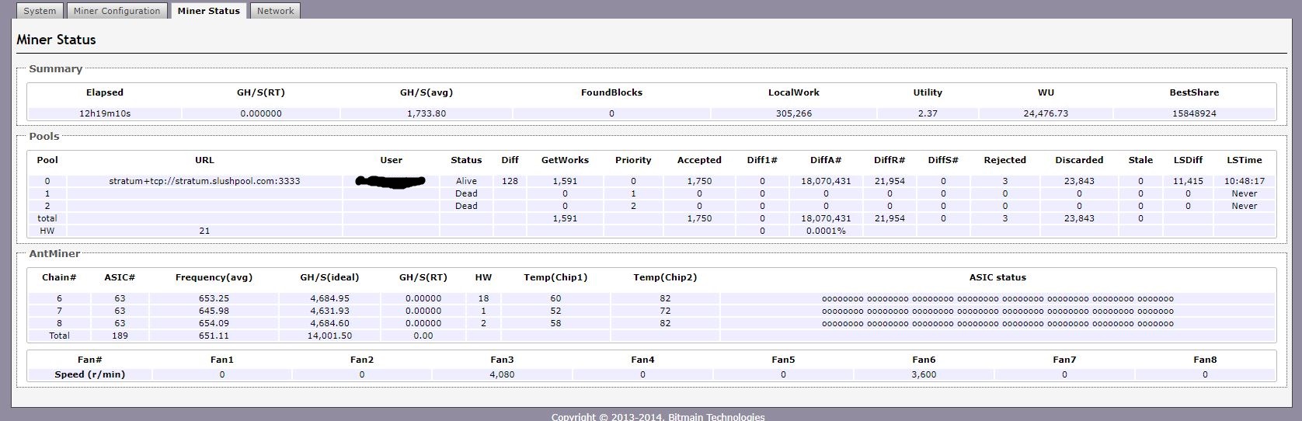Click the GetWorks column header
Screen dimensions: 1302x421
pos(565,160)
